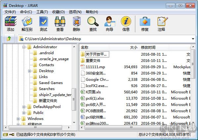The image size is (198, 140).
Task: Collapse the Administrator tree node
Action: point(24,47)
